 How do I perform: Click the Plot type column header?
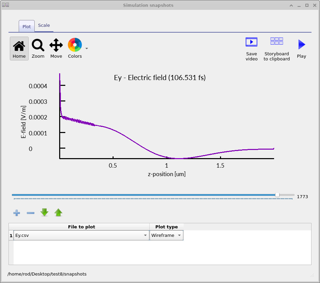click(x=166, y=227)
